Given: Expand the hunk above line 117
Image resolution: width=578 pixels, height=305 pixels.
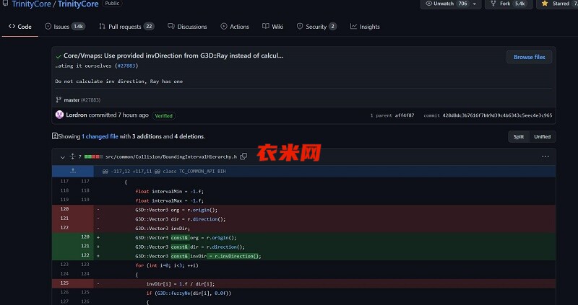Looking at the screenshot, I should 73,171.
